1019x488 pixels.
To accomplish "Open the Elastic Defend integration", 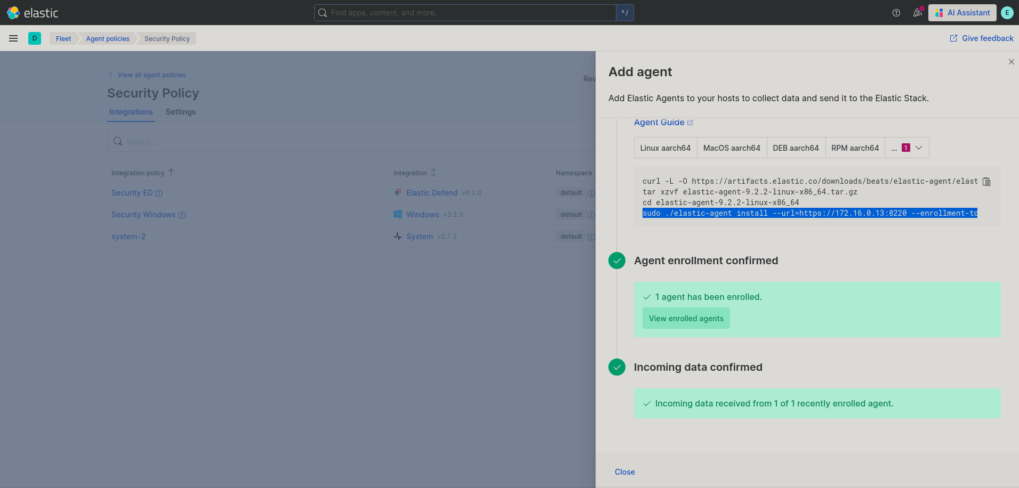I will point(431,193).
